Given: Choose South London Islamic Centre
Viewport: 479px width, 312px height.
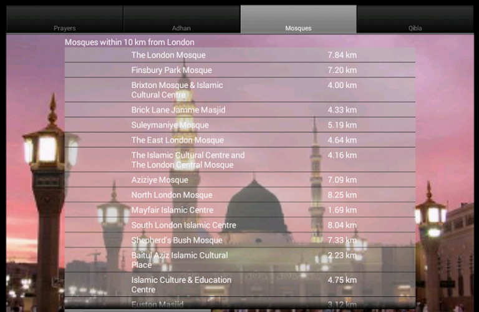Looking at the screenshot, I should (239, 225).
